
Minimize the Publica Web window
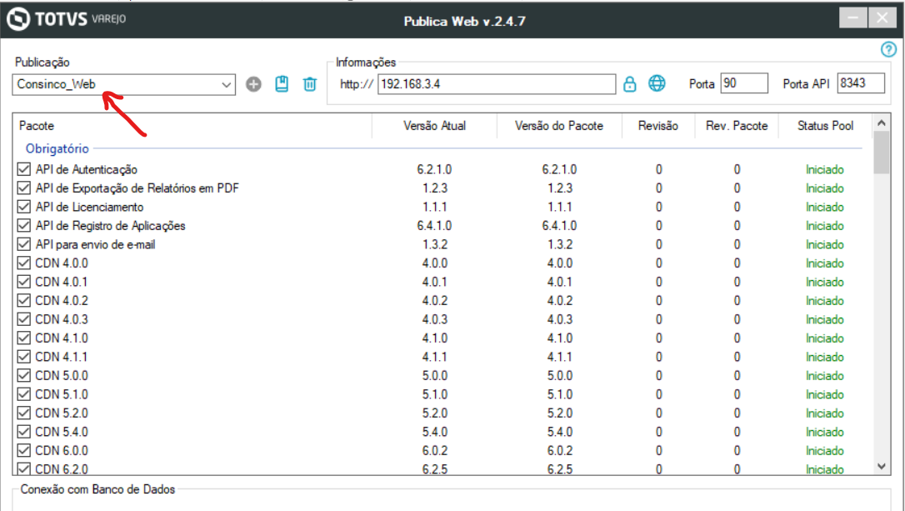click(852, 18)
